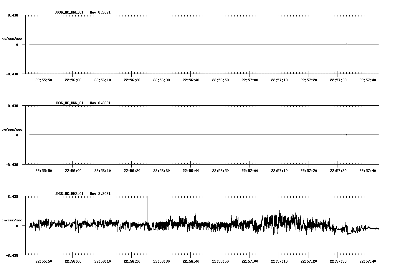
Task: Click the 22:57:10 time label under the HNN plot
Action: (279, 171)
